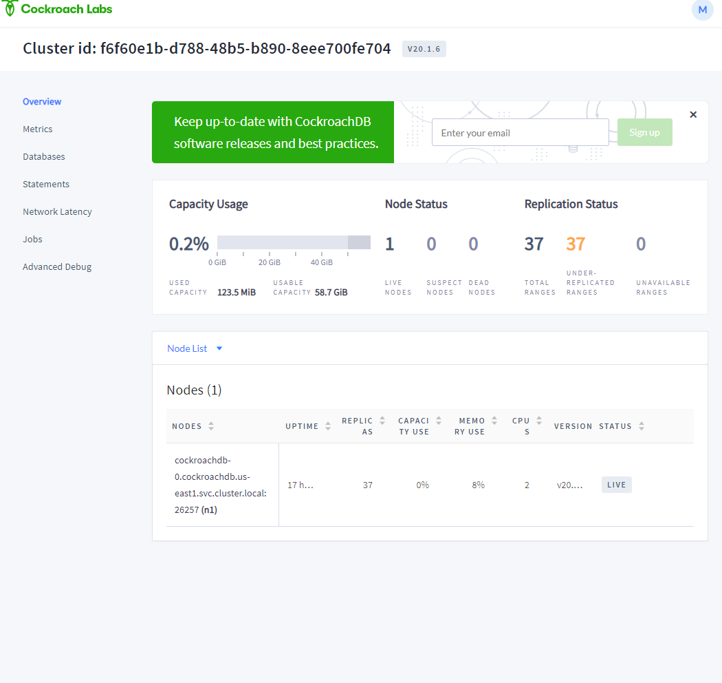Screen dimensions: 722x683
Task: Sort table by Capacity Use column
Action: (x=419, y=426)
